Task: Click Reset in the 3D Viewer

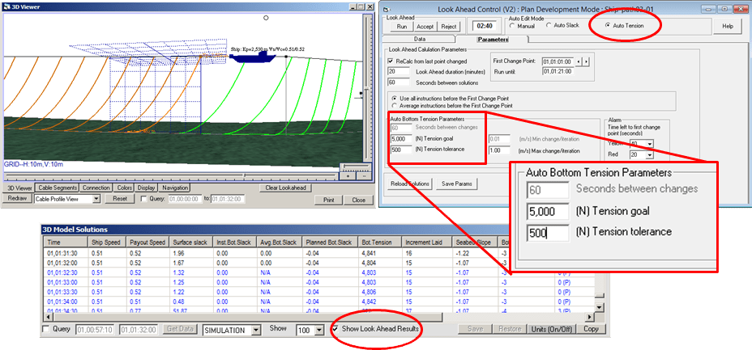Action: pyautogui.click(x=120, y=199)
